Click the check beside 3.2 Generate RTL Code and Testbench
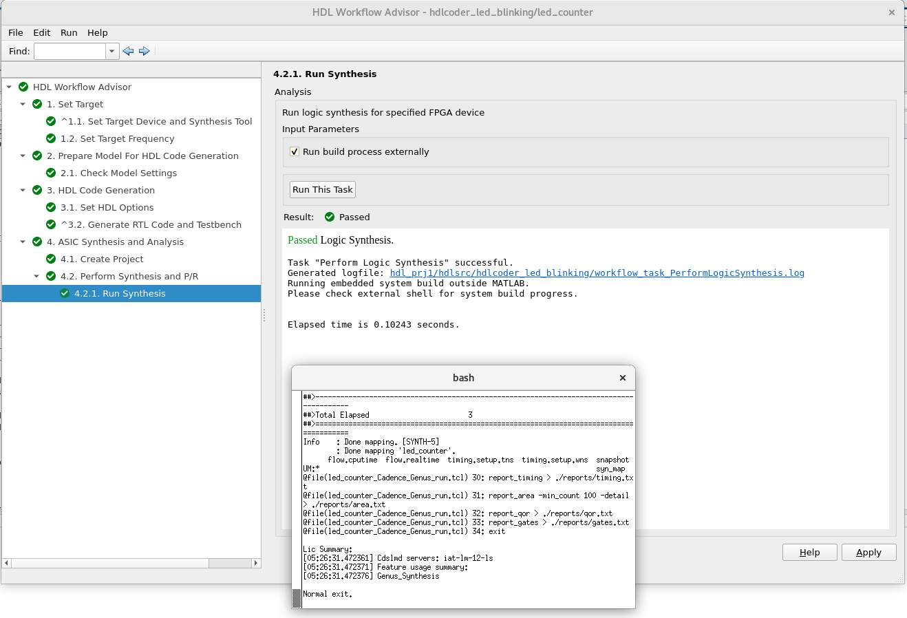Viewport: 907px width, 618px height. (50, 224)
